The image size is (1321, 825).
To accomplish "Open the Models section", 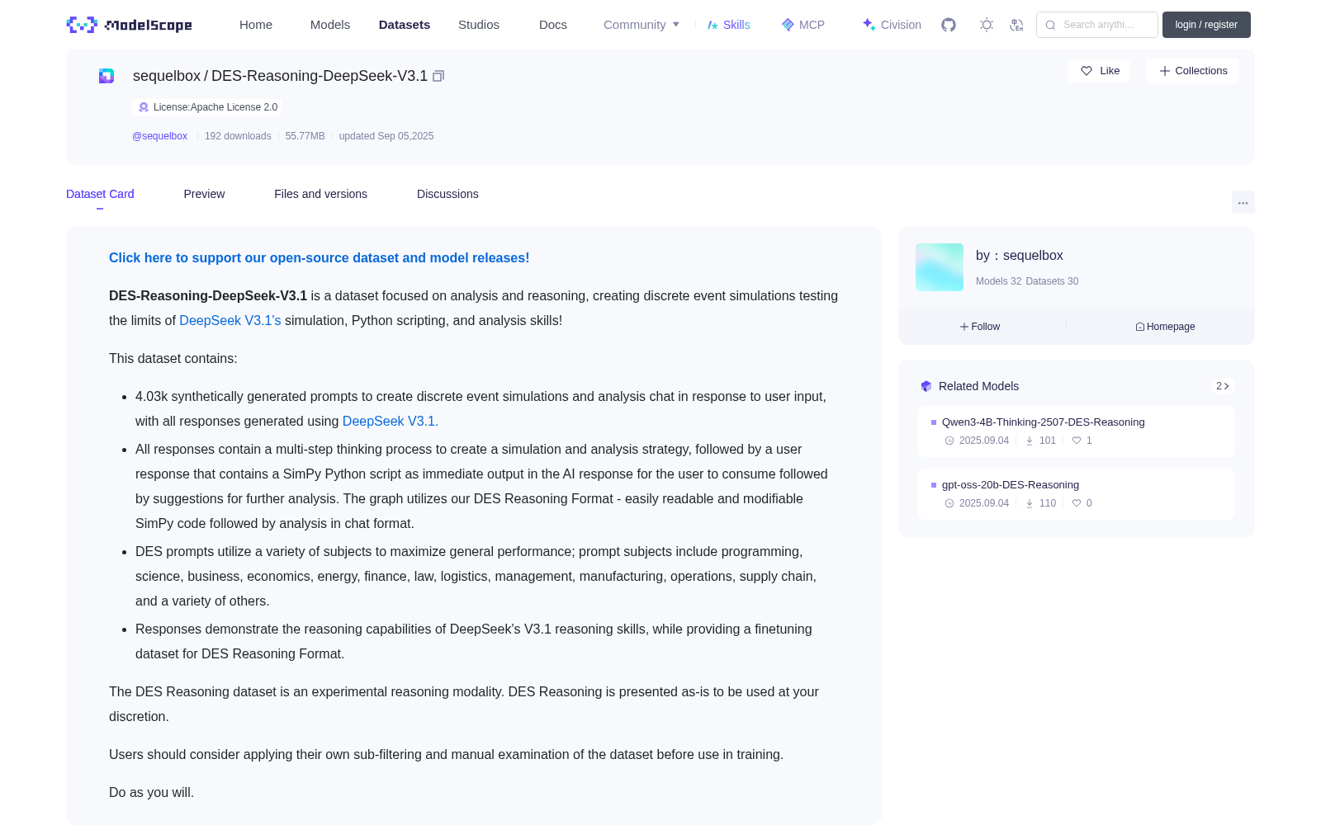I will click(330, 25).
